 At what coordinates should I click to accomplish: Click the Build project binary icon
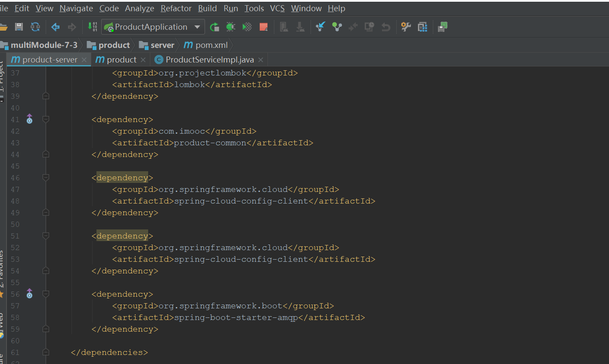point(92,27)
